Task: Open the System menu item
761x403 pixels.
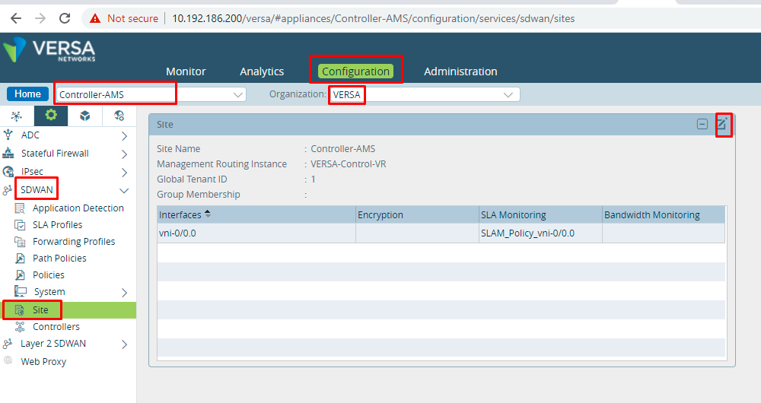Action: 49,291
